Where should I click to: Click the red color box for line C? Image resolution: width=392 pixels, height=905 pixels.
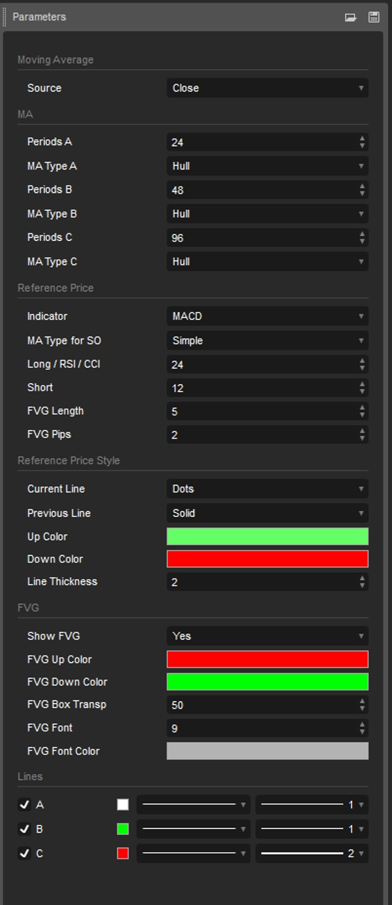point(123,853)
